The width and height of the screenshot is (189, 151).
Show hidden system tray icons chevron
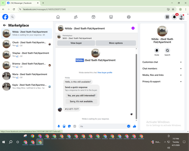point(165,142)
